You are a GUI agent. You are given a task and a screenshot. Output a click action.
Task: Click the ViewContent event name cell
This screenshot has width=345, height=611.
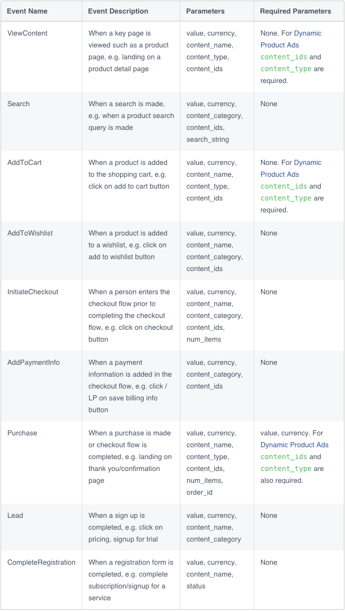click(x=27, y=33)
